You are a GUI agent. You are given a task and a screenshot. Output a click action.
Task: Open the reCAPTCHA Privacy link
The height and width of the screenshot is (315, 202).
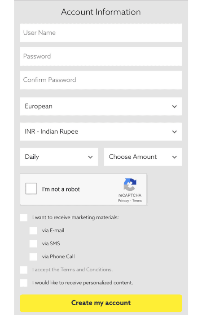click(123, 201)
